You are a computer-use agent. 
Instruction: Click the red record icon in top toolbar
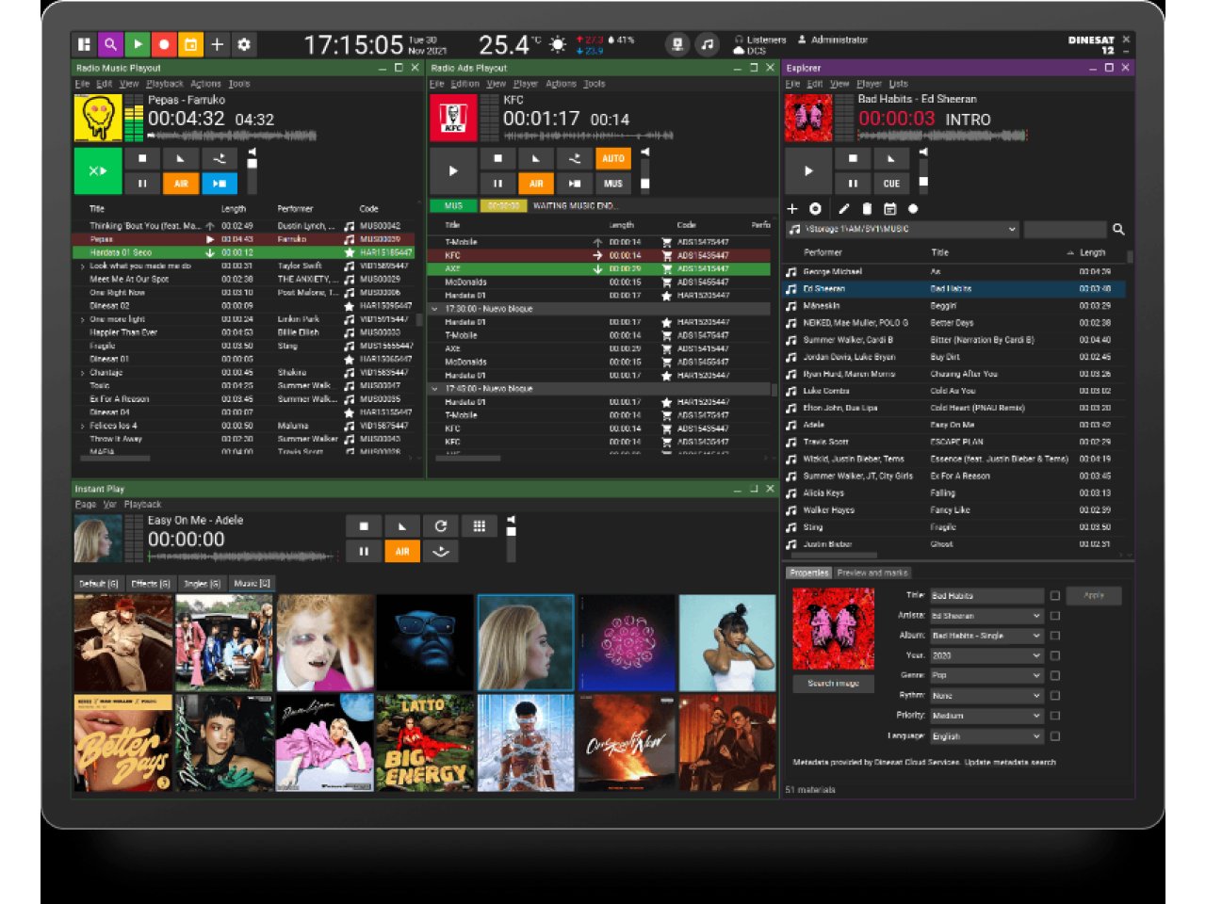[164, 44]
